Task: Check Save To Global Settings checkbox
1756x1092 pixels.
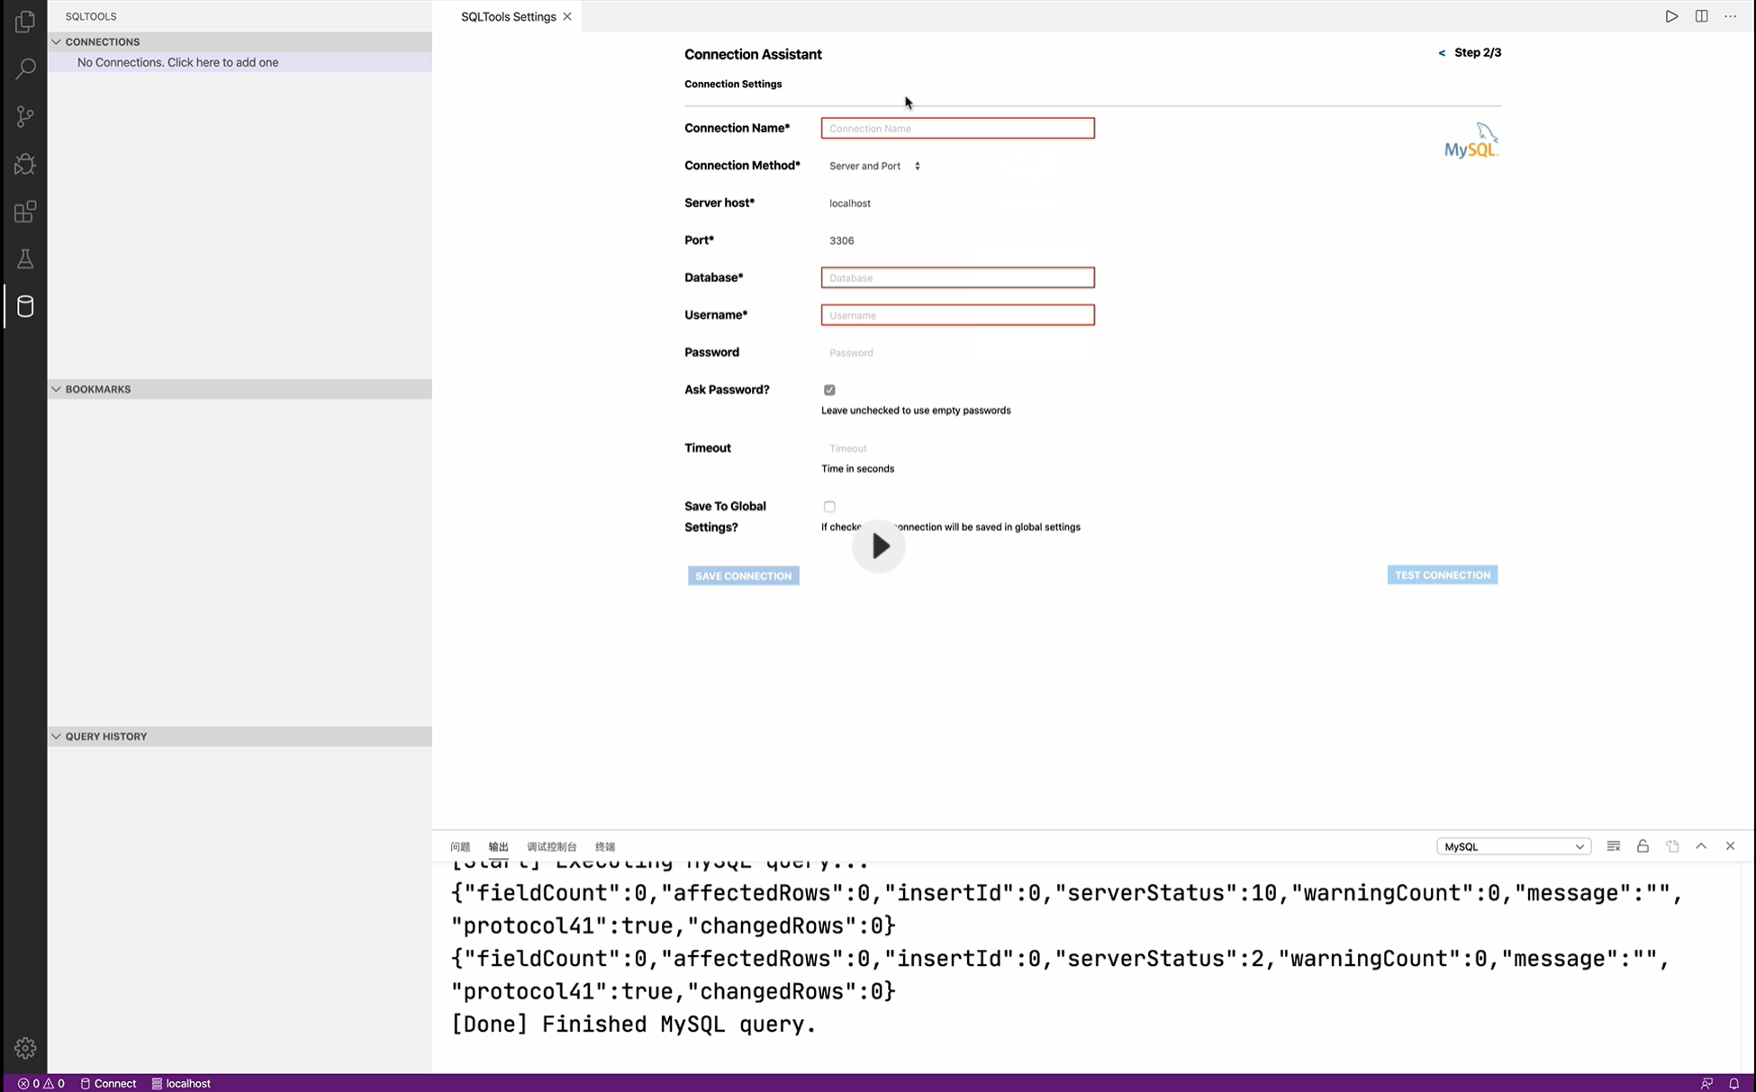Action: 829,507
